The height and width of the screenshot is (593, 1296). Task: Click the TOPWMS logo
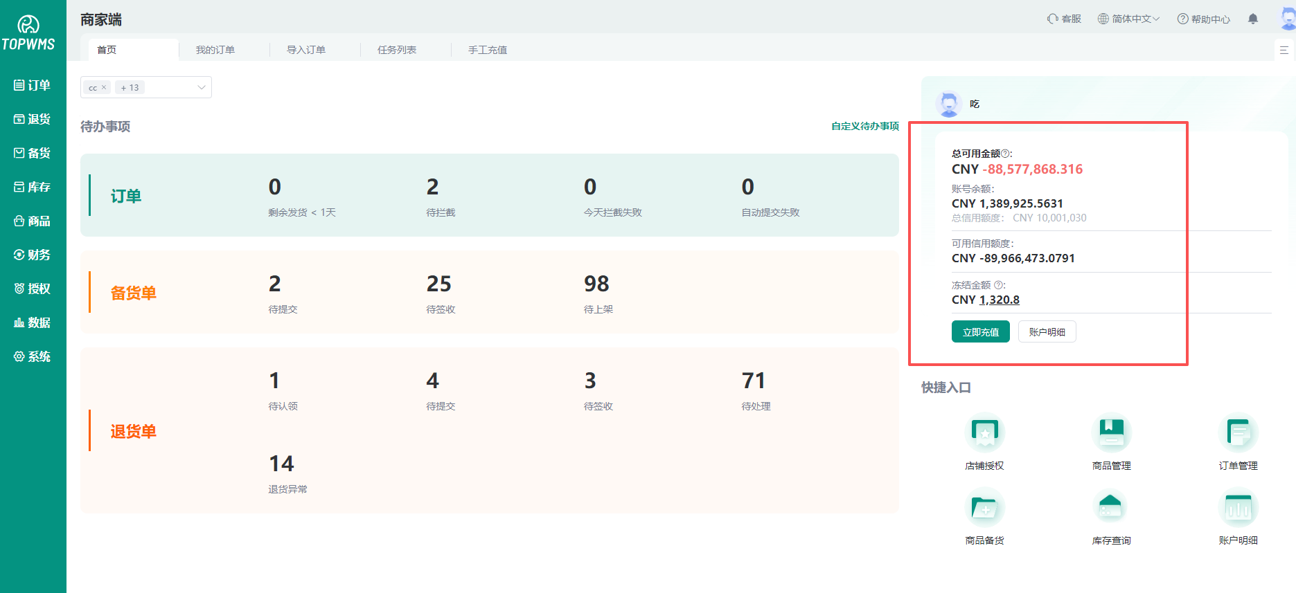[x=28, y=33]
